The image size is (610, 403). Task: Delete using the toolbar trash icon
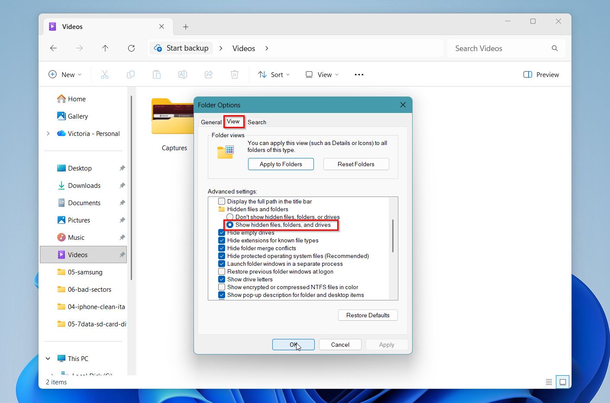coord(235,74)
